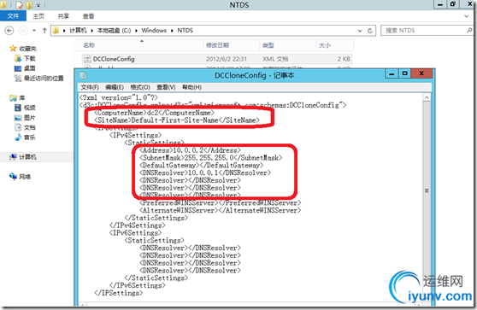
Task: Maximize the DCCloneConfig Notepad window
Action: pyautogui.click(x=404, y=73)
